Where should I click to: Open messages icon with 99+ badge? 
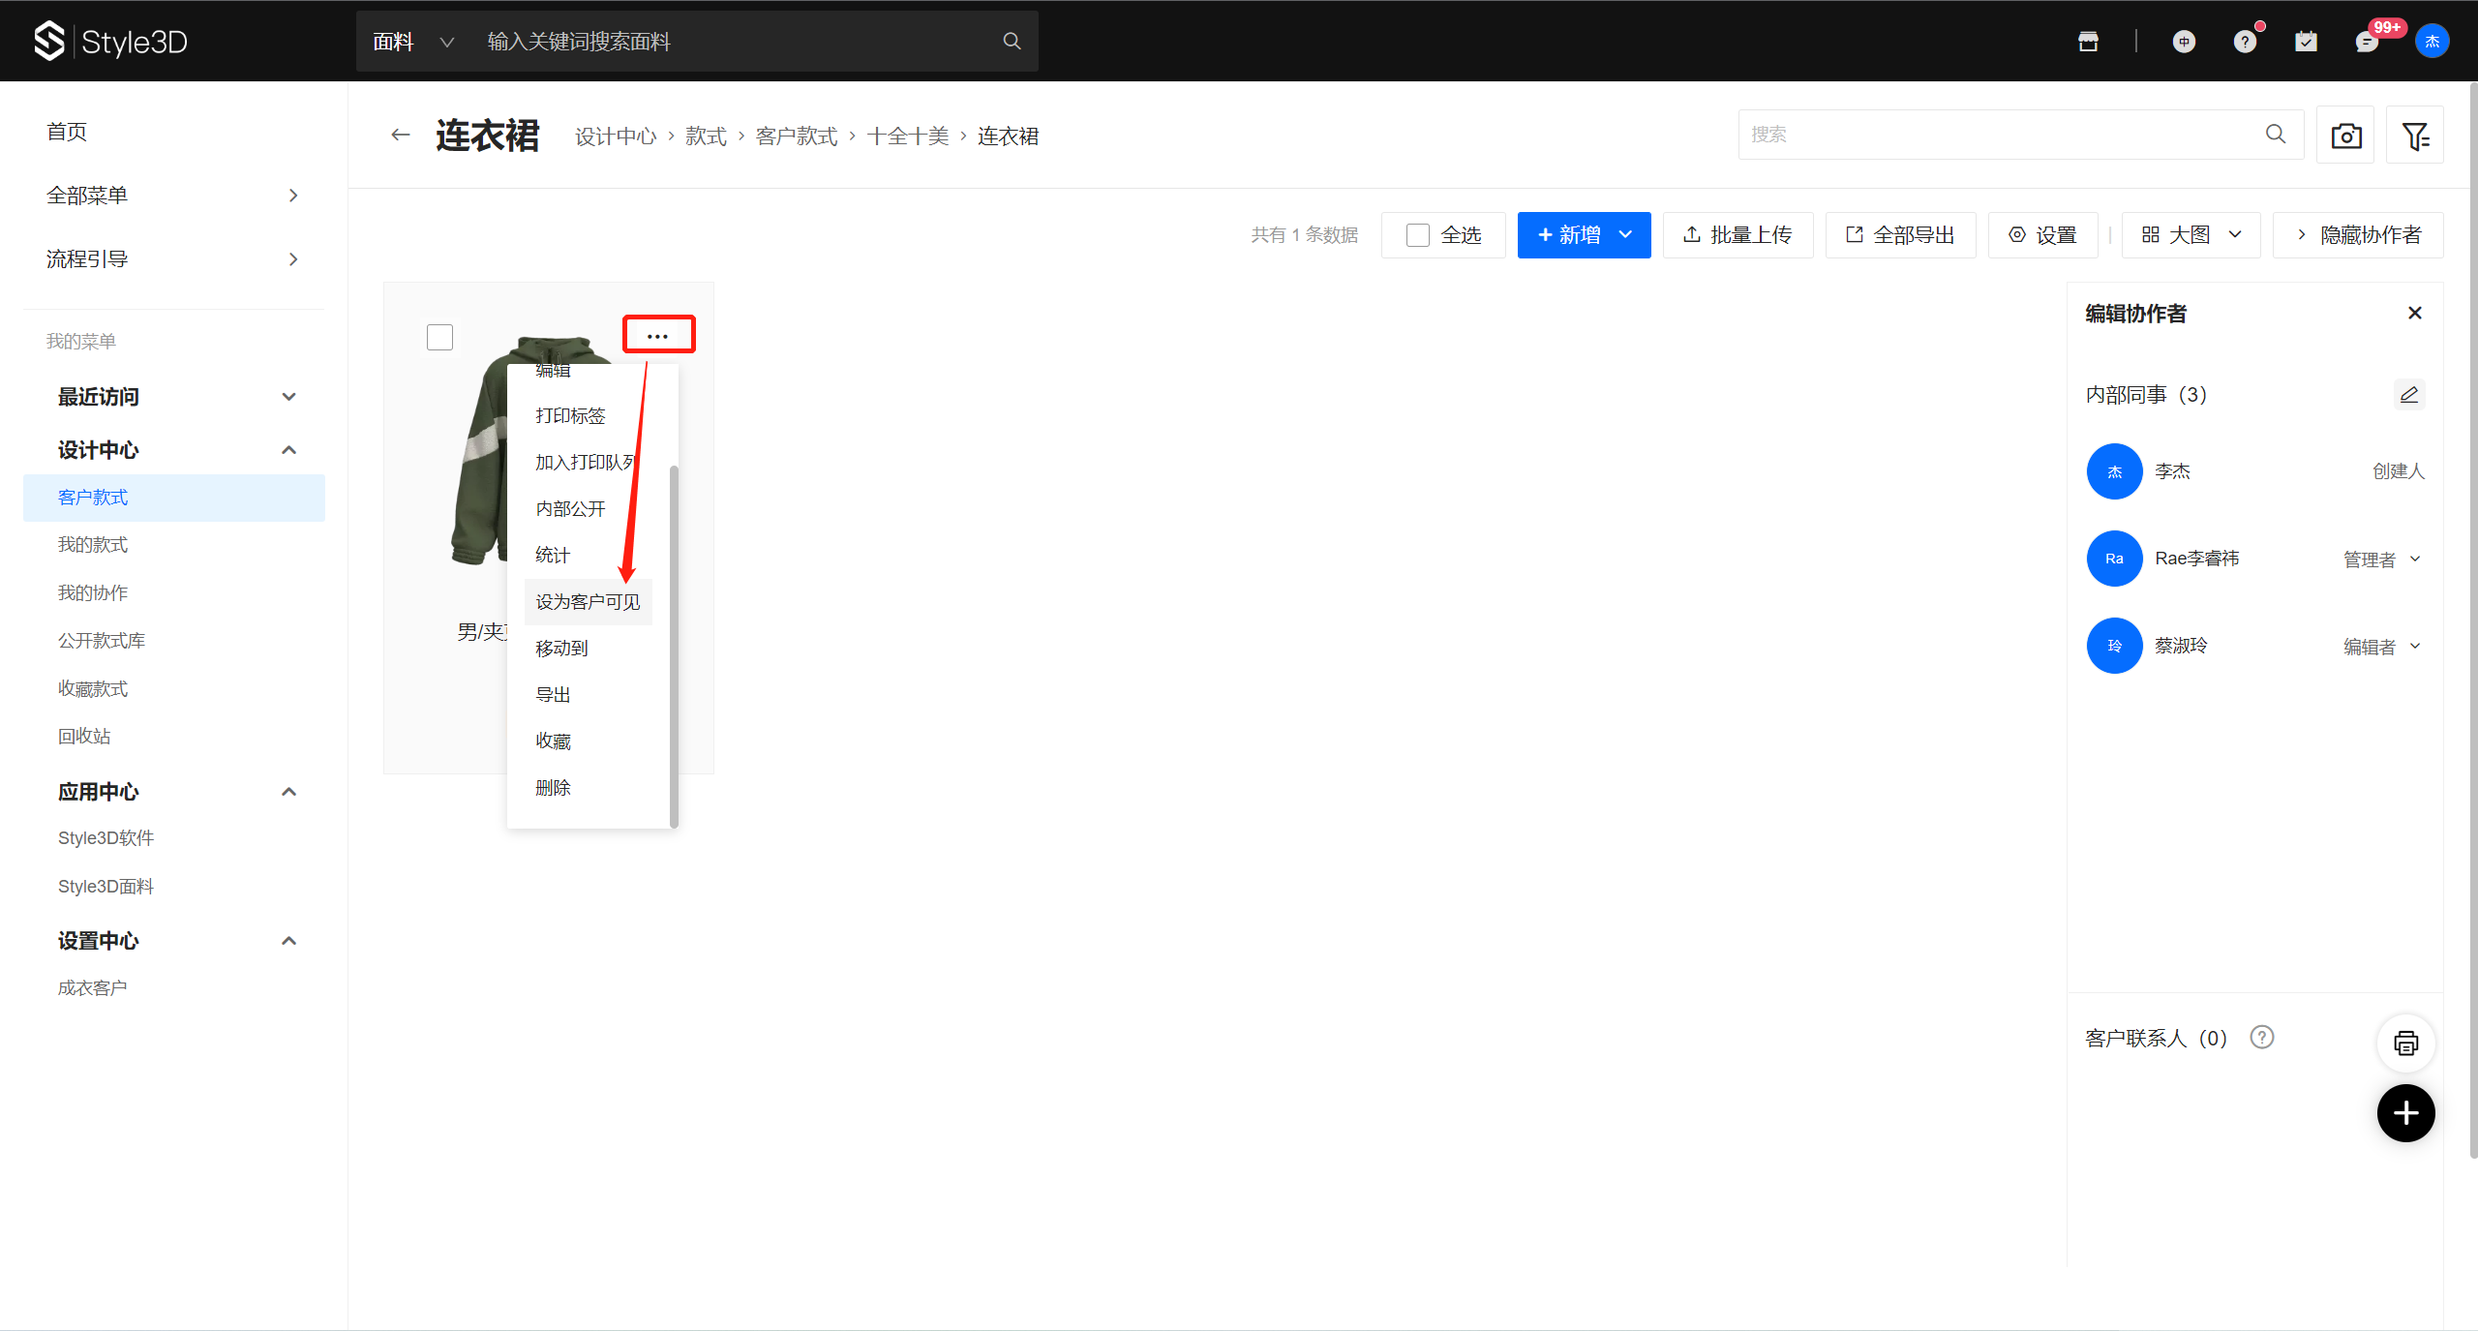coord(2366,42)
